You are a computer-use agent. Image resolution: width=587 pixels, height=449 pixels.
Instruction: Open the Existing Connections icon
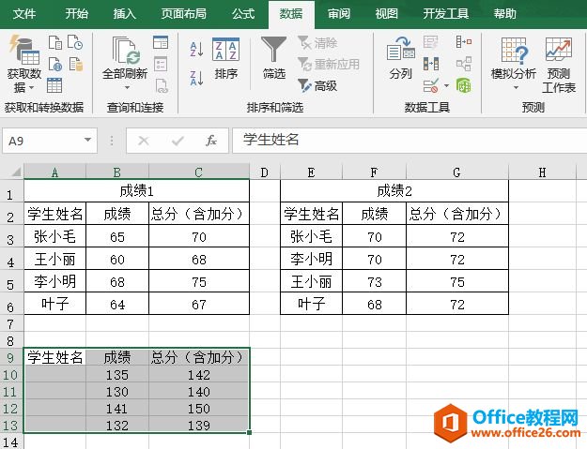[76, 65]
